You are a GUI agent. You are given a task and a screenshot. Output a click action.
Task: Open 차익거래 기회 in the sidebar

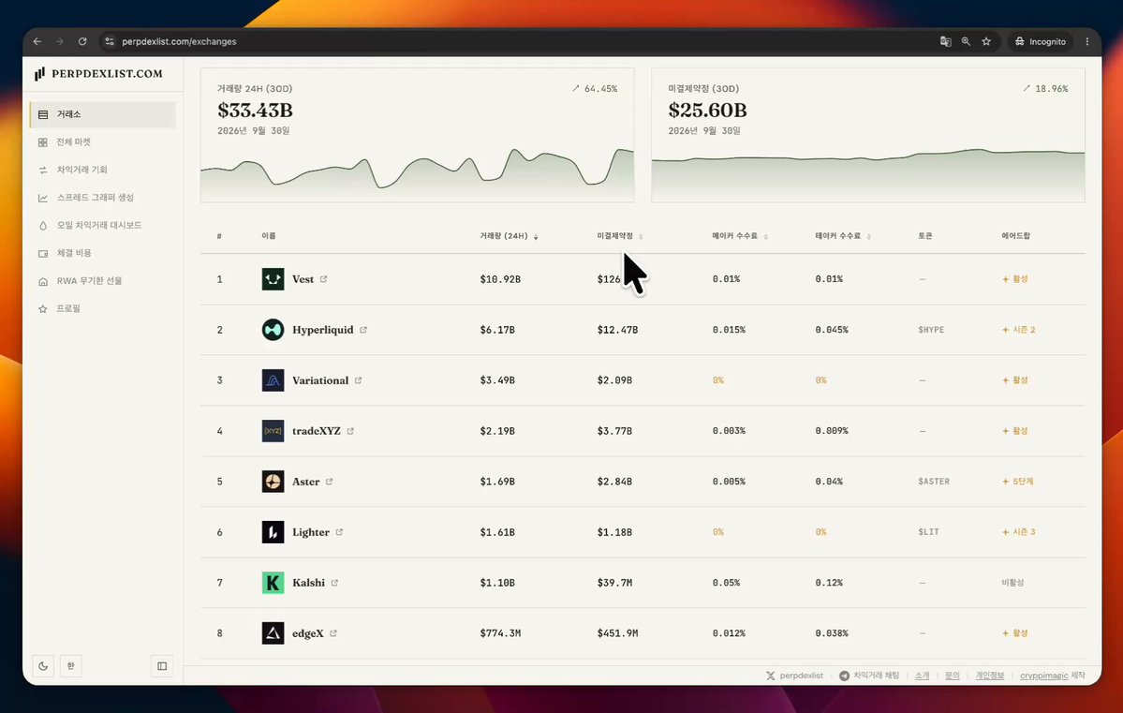click(x=102, y=170)
